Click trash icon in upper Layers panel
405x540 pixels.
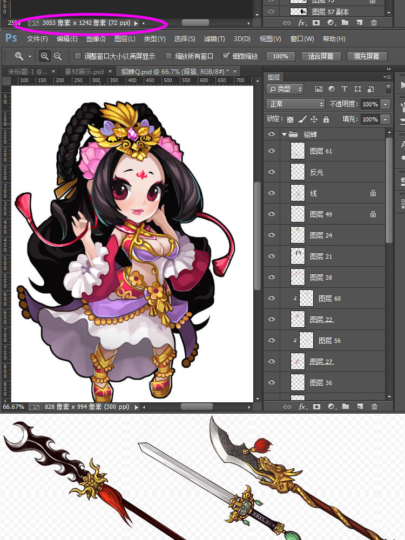[x=374, y=22]
